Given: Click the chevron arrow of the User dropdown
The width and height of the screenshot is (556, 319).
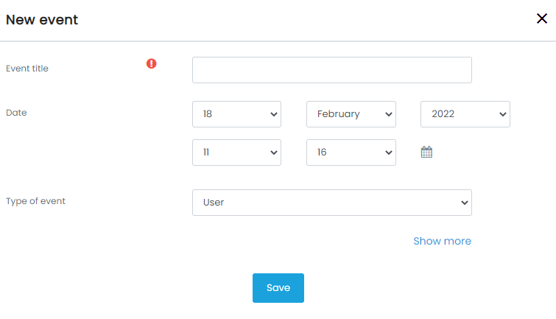Looking at the screenshot, I should pyautogui.click(x=464, y=203).
